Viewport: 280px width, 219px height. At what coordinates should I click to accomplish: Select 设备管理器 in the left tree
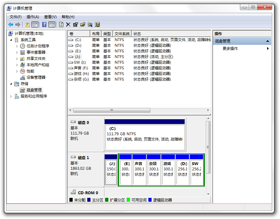click(36, 77)
